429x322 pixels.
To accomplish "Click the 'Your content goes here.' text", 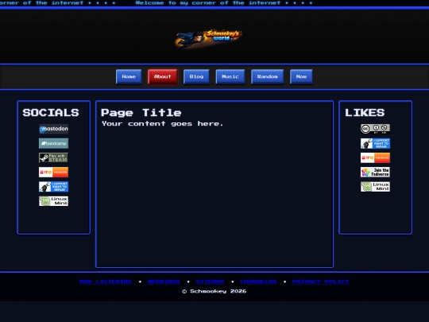I will point(163,124).
